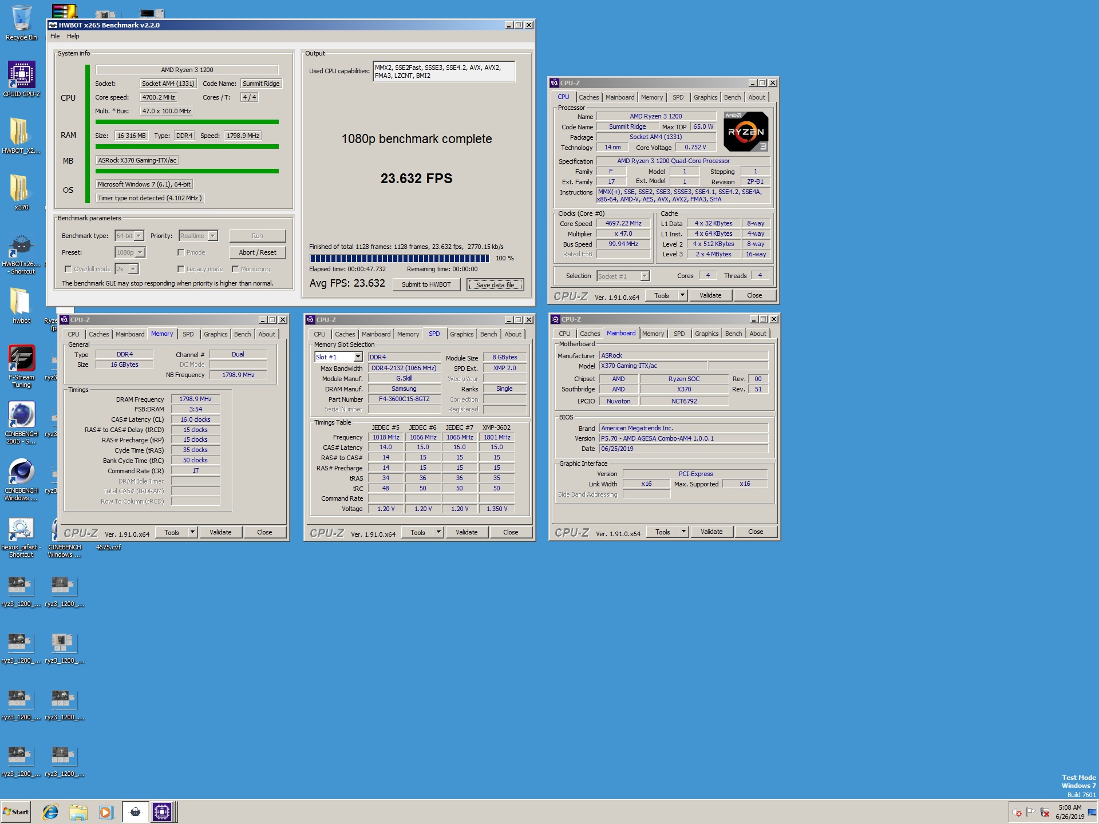Image resolution: width=1099 pixels, height=824 pixels.
Task: Toggle the Pmode checkbox
Action: tap(181, 252)
